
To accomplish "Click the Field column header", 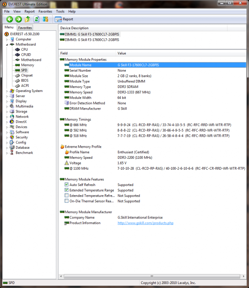I will (x=87, y=53).
